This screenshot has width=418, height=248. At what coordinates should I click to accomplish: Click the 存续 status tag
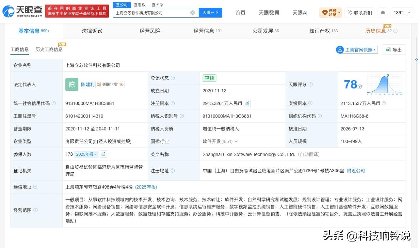[209, 78]
